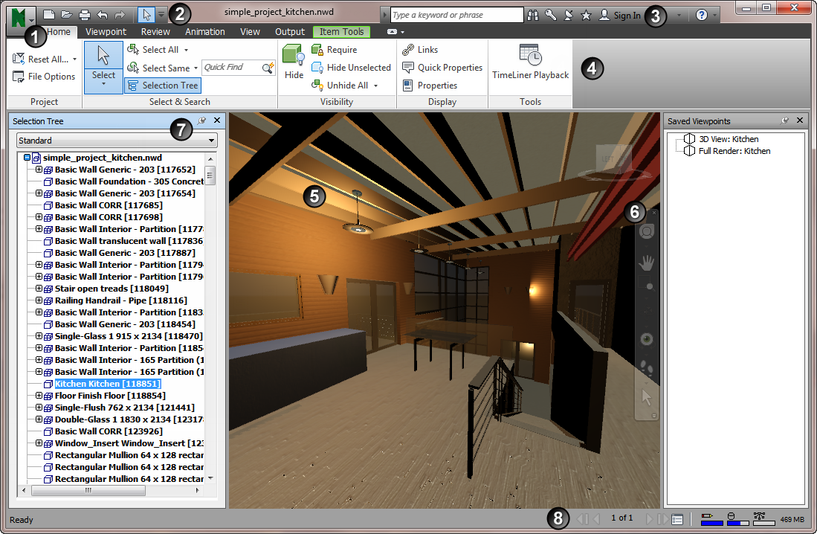
Task: Toggle Links display on
Action: (420, 50)
